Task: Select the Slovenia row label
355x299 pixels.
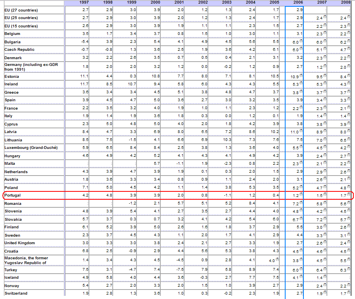Action: point(13,211)
